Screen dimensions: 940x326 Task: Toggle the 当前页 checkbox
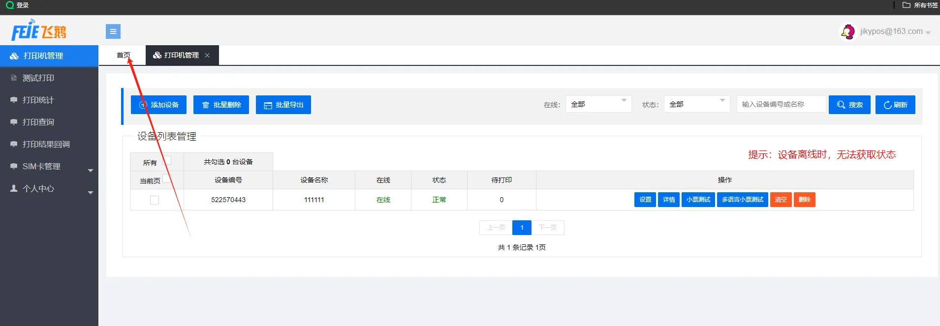(x=167, y=179)
